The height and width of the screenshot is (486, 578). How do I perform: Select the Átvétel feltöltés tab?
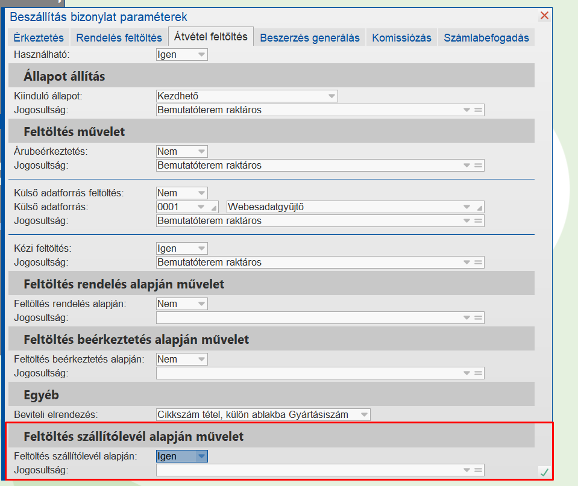(x=211, y=37)
